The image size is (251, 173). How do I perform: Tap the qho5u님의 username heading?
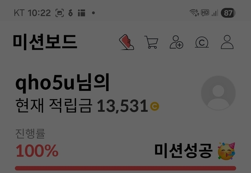(62, 83)
